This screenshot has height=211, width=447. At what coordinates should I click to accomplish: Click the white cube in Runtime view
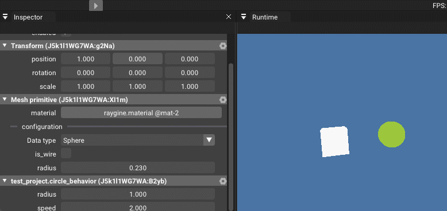[335, 142]
